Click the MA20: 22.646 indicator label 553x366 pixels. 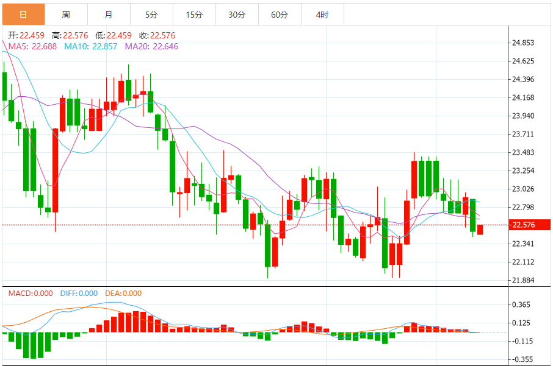[x=151, y=46]
